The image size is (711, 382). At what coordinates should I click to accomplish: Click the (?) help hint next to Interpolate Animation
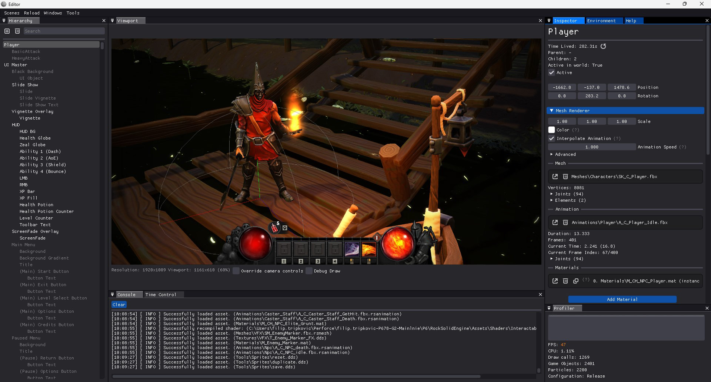click(617, 138)
